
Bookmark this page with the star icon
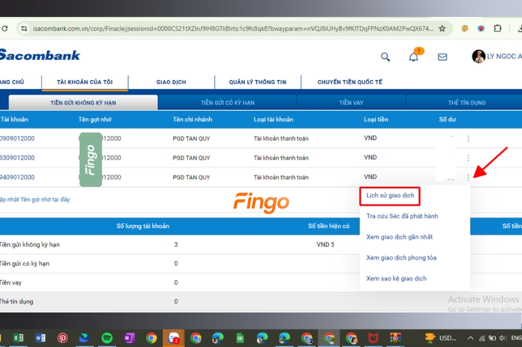442,29
